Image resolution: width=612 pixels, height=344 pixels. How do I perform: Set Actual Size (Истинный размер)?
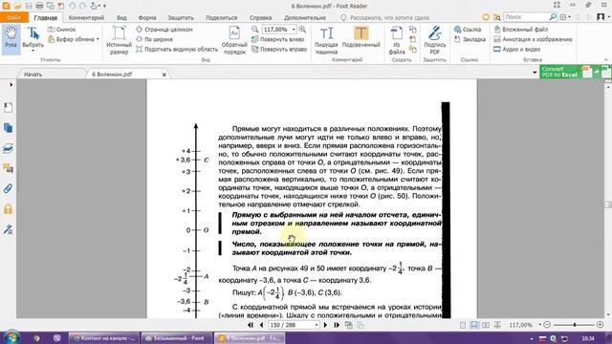119,40
